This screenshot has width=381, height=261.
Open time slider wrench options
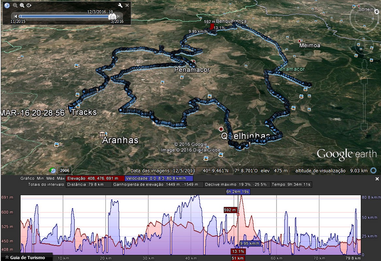click(x=120, y=5)
